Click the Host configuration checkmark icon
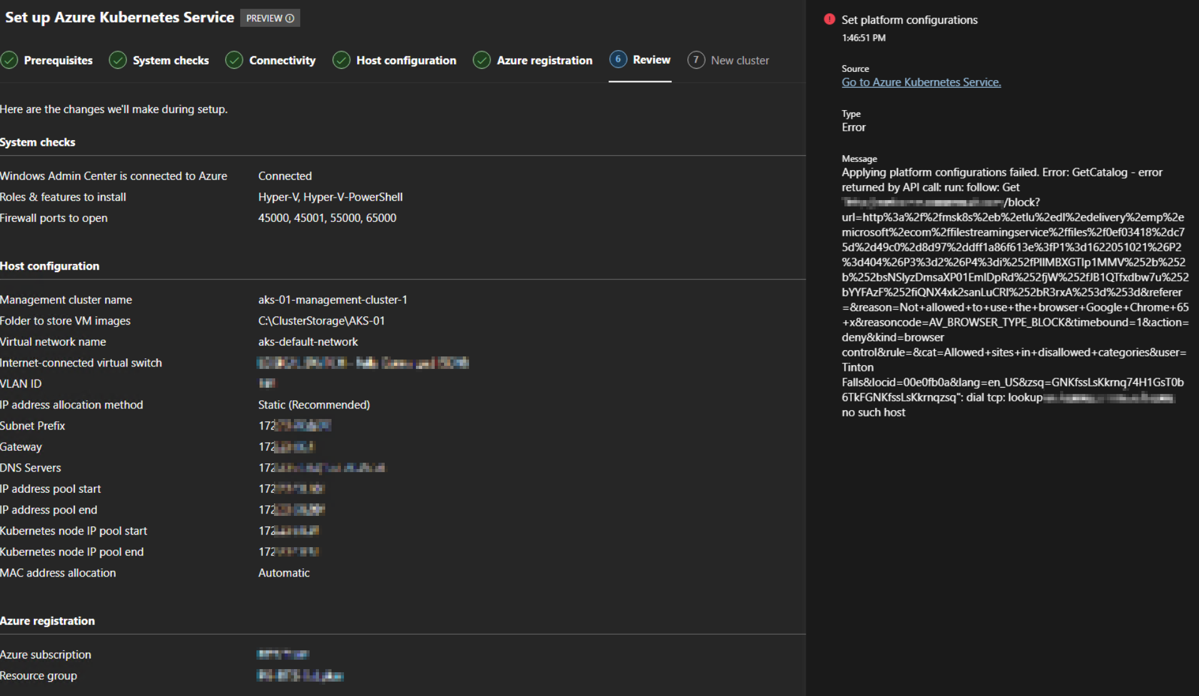This screenshot has height=696, width=1199. (341, 60)
